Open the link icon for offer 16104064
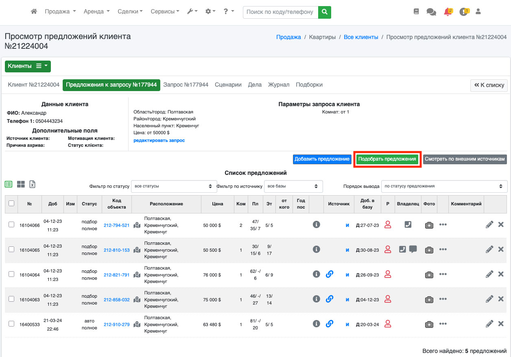The image size is (511, 357). [330, 274]
